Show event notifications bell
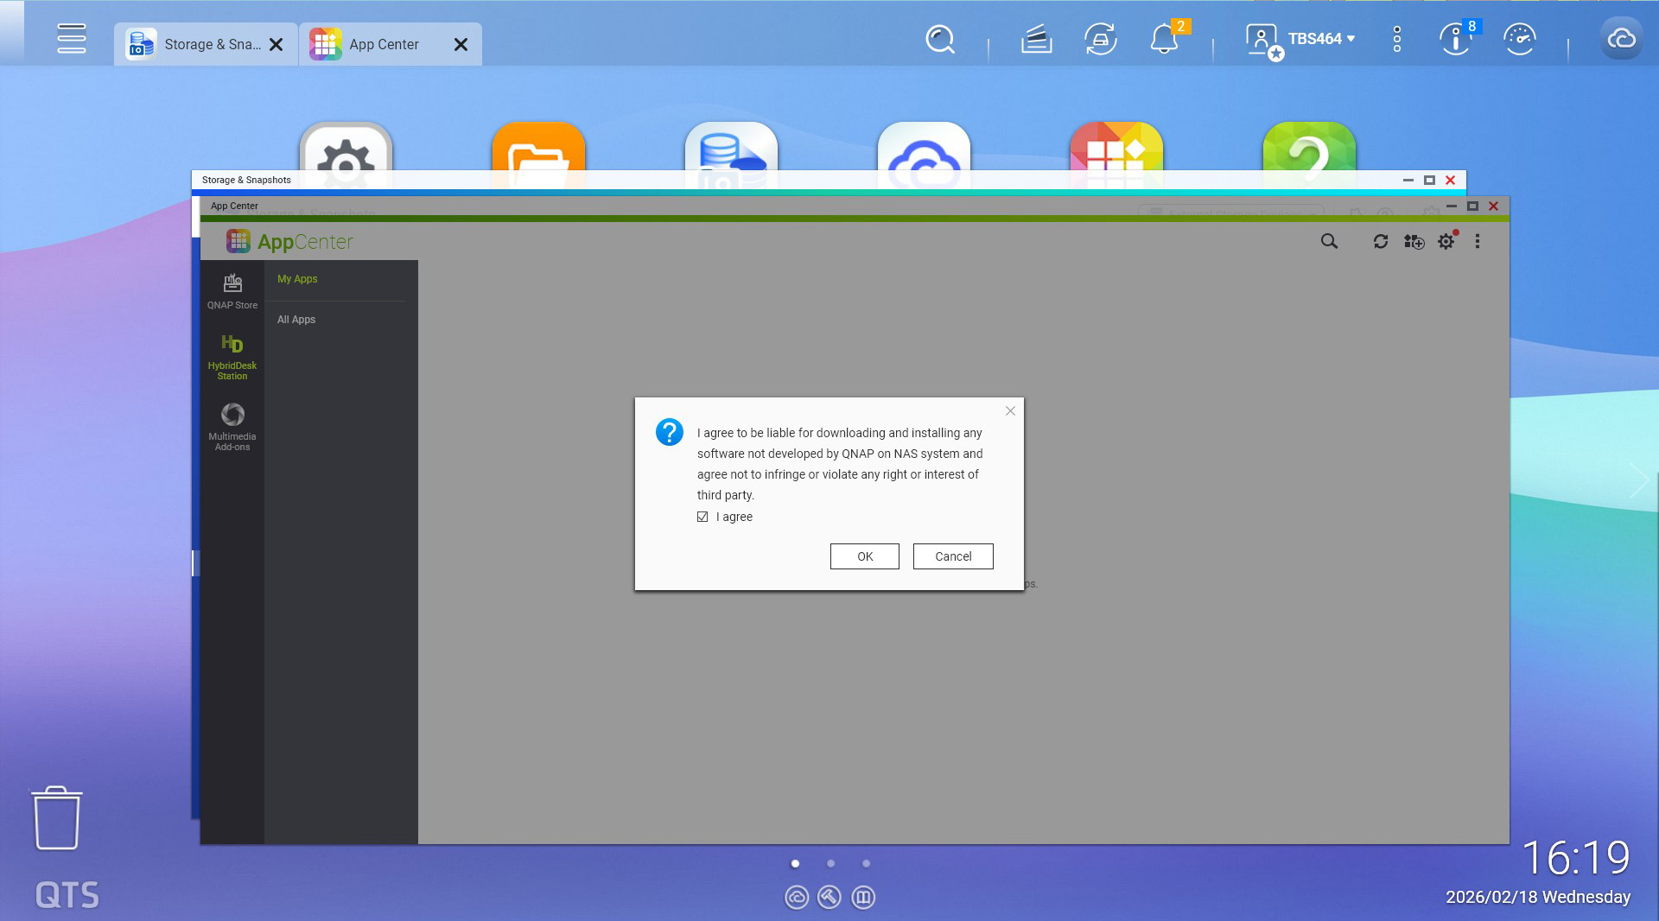The height and width of the screenshot is (921, 1659). 1164,39
